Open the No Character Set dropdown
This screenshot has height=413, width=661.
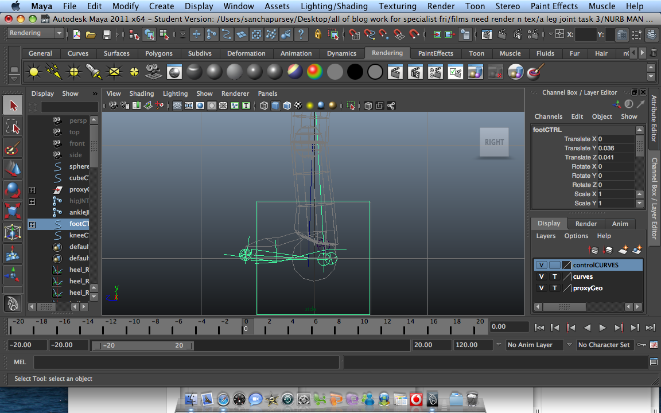pos(604,345)
